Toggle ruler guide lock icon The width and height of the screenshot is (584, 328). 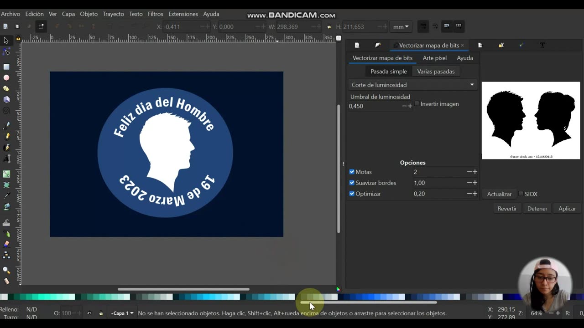pos(18,39)
